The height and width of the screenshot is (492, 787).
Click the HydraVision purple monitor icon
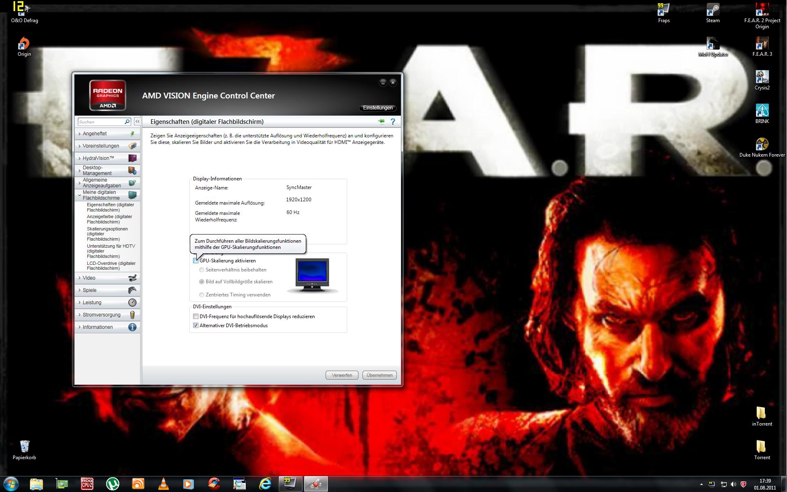132,158
